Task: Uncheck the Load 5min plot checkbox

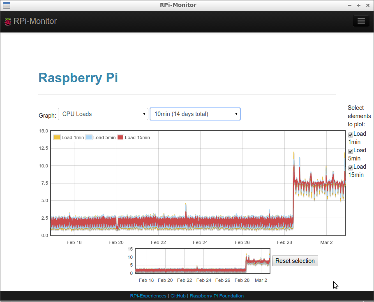Action: [351, 151]
